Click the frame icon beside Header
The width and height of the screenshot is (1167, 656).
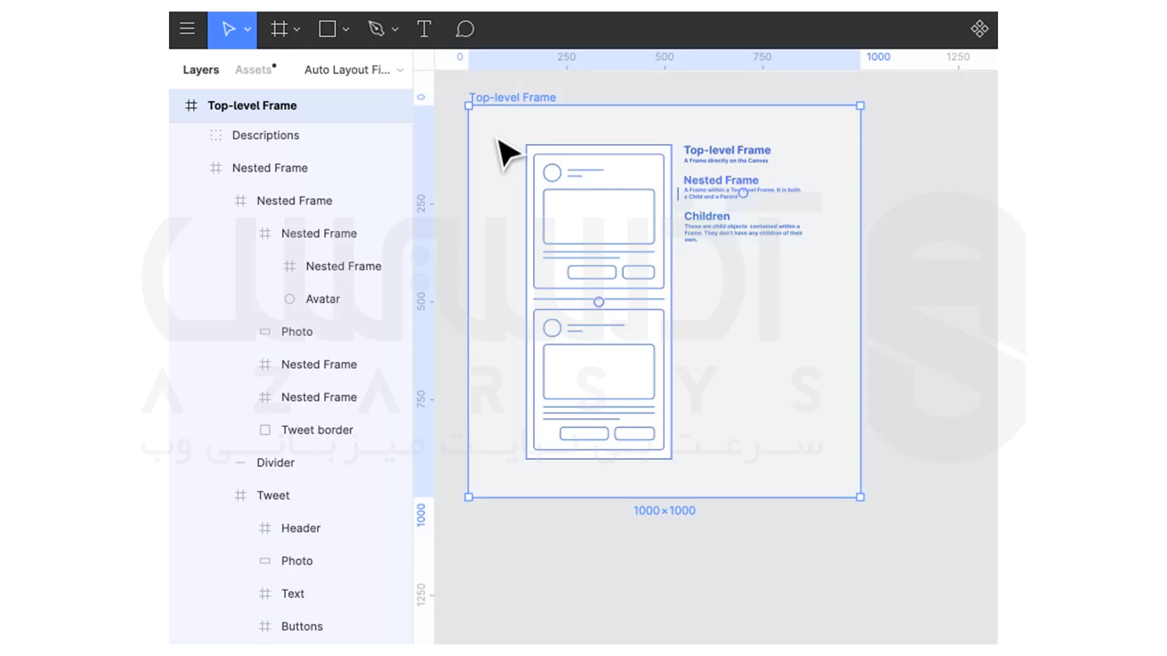click(265, 528)
